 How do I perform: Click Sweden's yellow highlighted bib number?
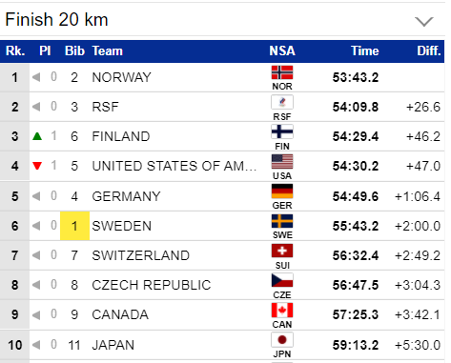[x=74, y=226]
